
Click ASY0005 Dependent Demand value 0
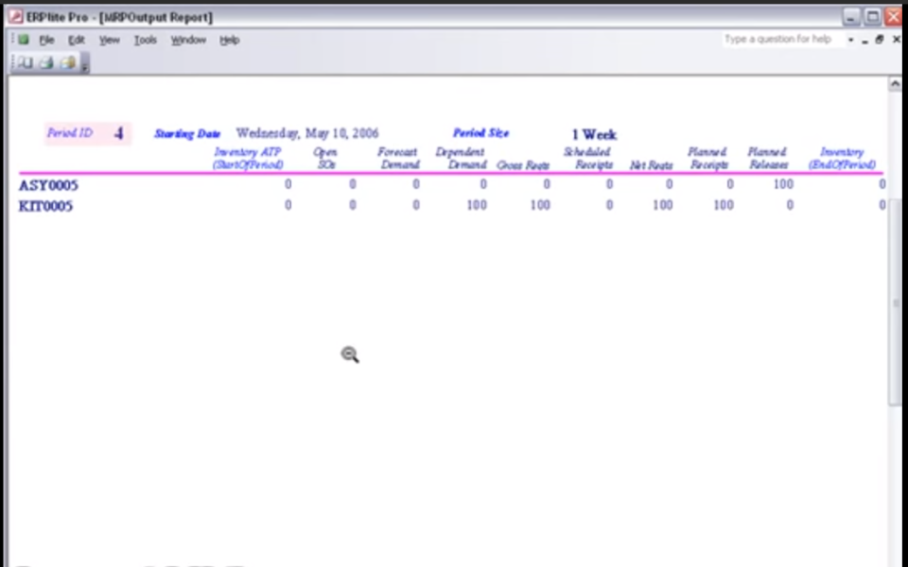pos(483,184)
